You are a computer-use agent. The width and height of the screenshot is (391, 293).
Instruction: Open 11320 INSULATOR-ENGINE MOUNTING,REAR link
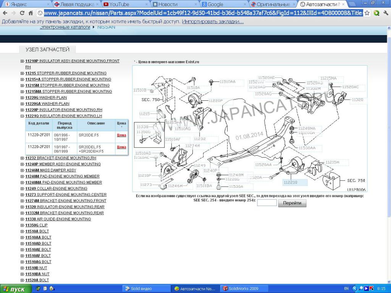point(65,207)
